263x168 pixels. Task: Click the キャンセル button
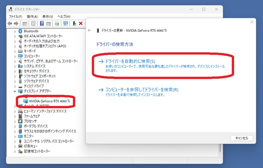click(242, 138)
